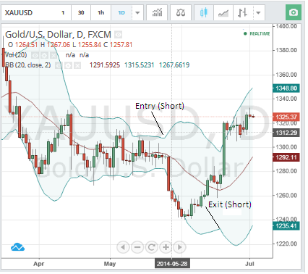Click the 1325.37 current price label
Image resolution: width=308 pixels, height=274 pixels.
pyautogui.click(x=286, y=117)
